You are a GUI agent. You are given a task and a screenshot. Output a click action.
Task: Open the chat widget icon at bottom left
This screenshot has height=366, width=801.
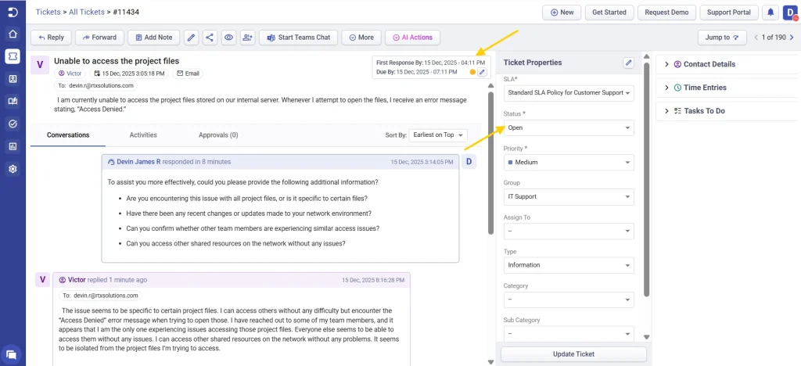pyautogui.click(x=11, y=354)
